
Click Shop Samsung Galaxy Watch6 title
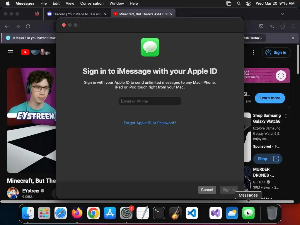tap(267, 118)
